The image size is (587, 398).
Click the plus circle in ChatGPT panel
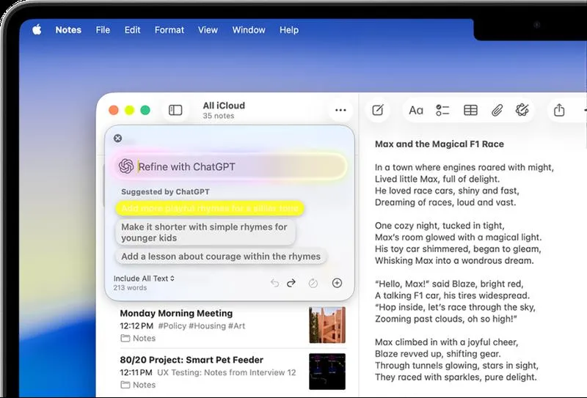tap(338, 283)
